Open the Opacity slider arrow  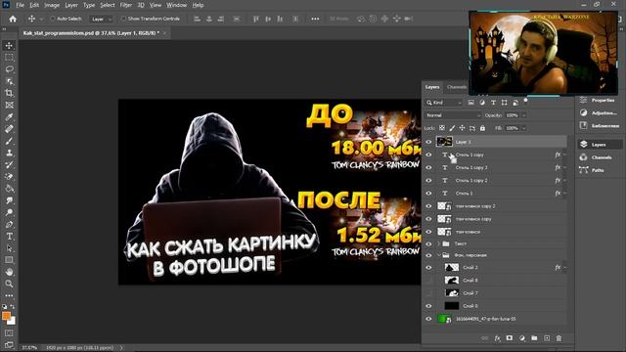(x=524, y=115)
